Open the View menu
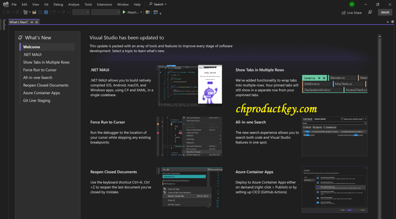 (x=36, y=4)
